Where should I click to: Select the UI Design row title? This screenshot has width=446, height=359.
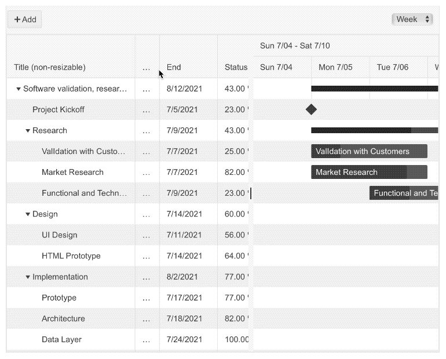60,235
